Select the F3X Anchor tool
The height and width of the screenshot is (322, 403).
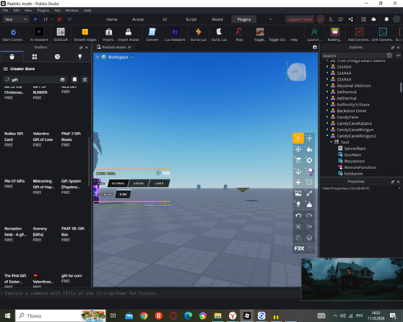[298, 171]
